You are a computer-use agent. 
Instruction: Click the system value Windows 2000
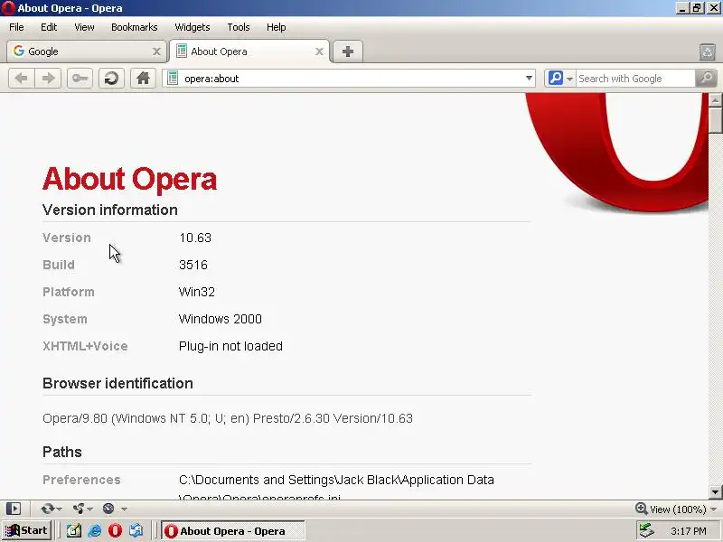click(x=221, y=319)
